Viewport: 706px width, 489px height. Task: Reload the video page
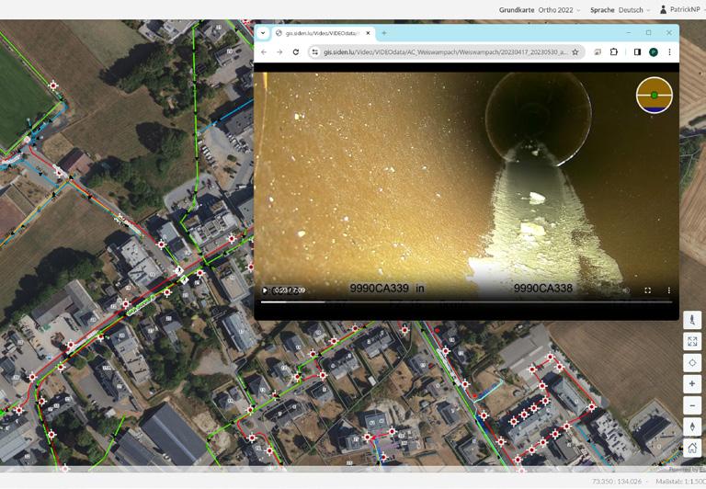tap(296, 52)
